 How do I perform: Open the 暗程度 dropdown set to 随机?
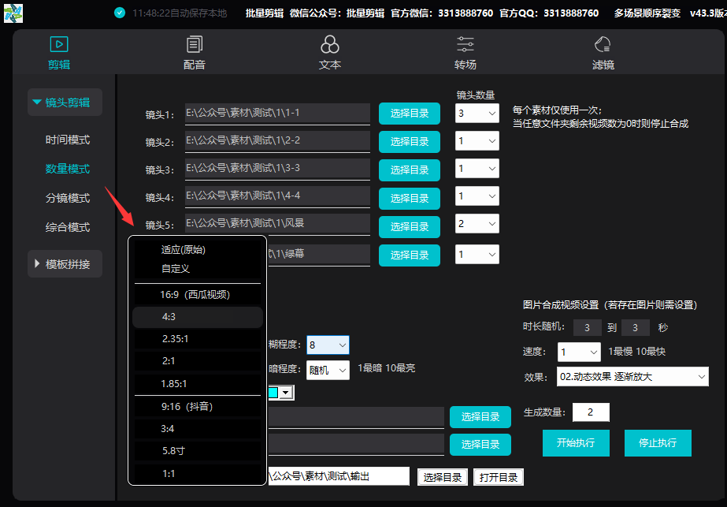328,369
